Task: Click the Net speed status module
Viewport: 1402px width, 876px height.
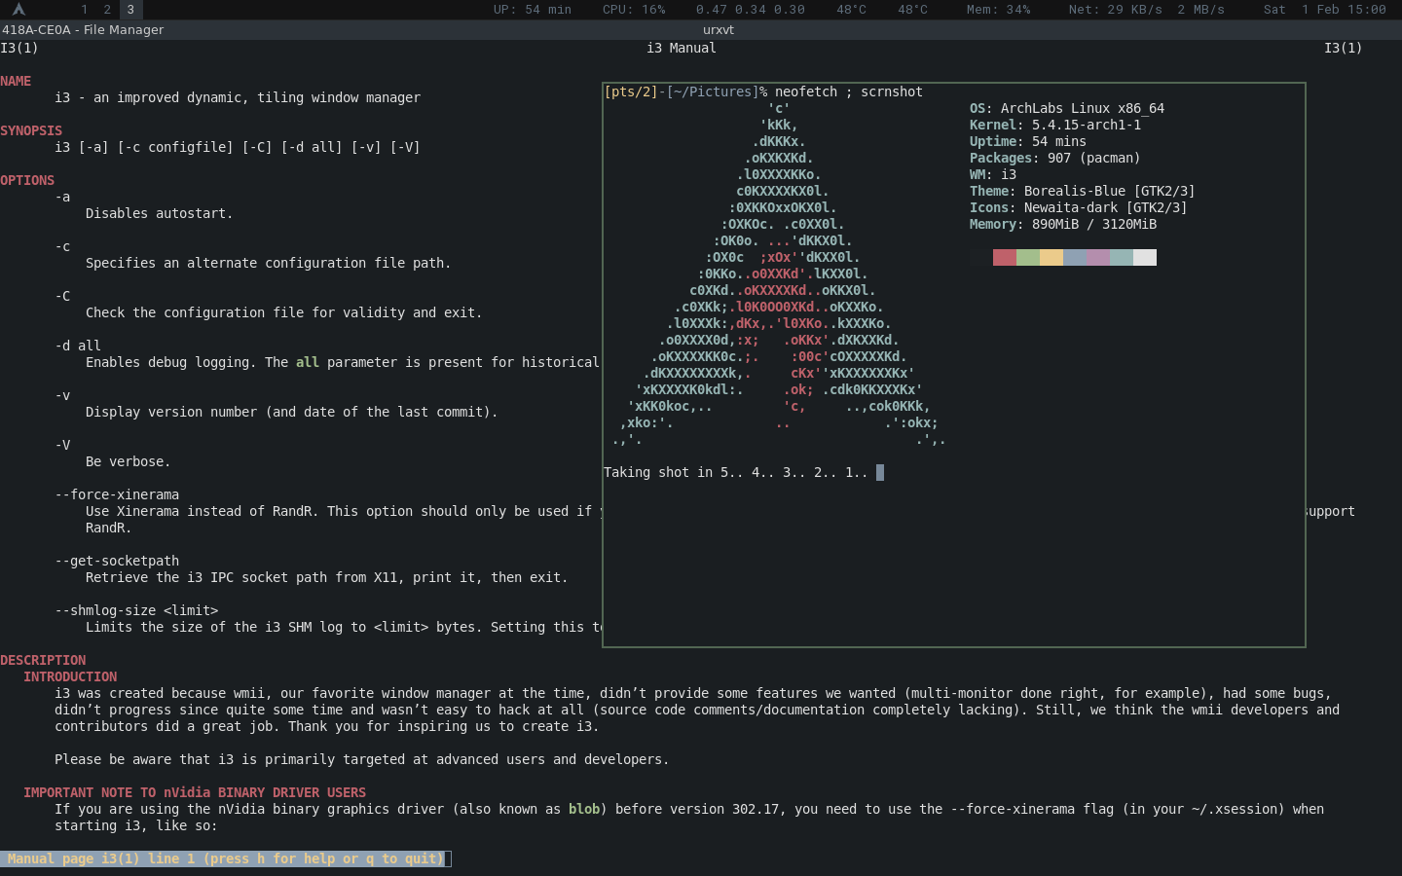Action: [1147, 10]
